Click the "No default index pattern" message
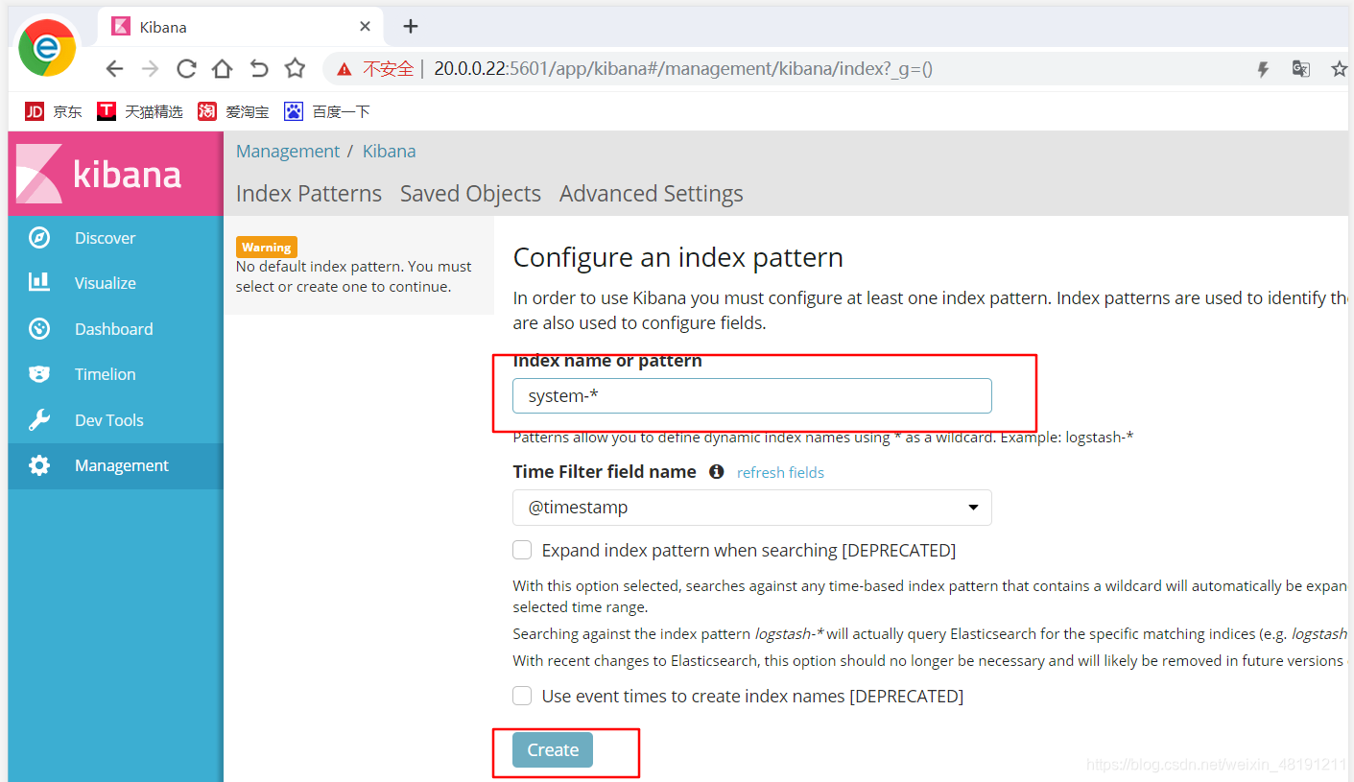The height and width of the screenshot is (782, 1354). [354, 276]
